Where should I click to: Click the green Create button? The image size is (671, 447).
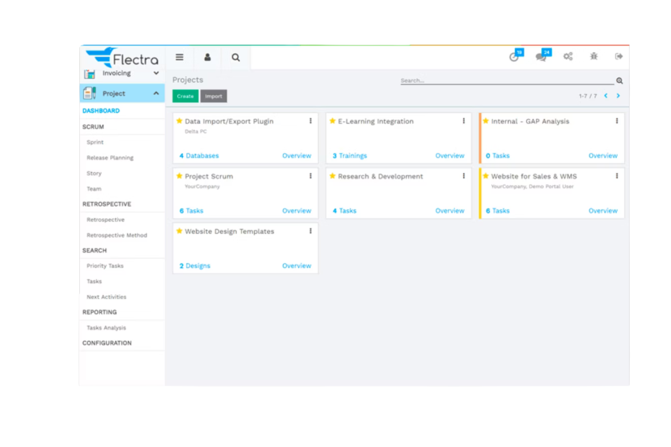click(185, 96)
